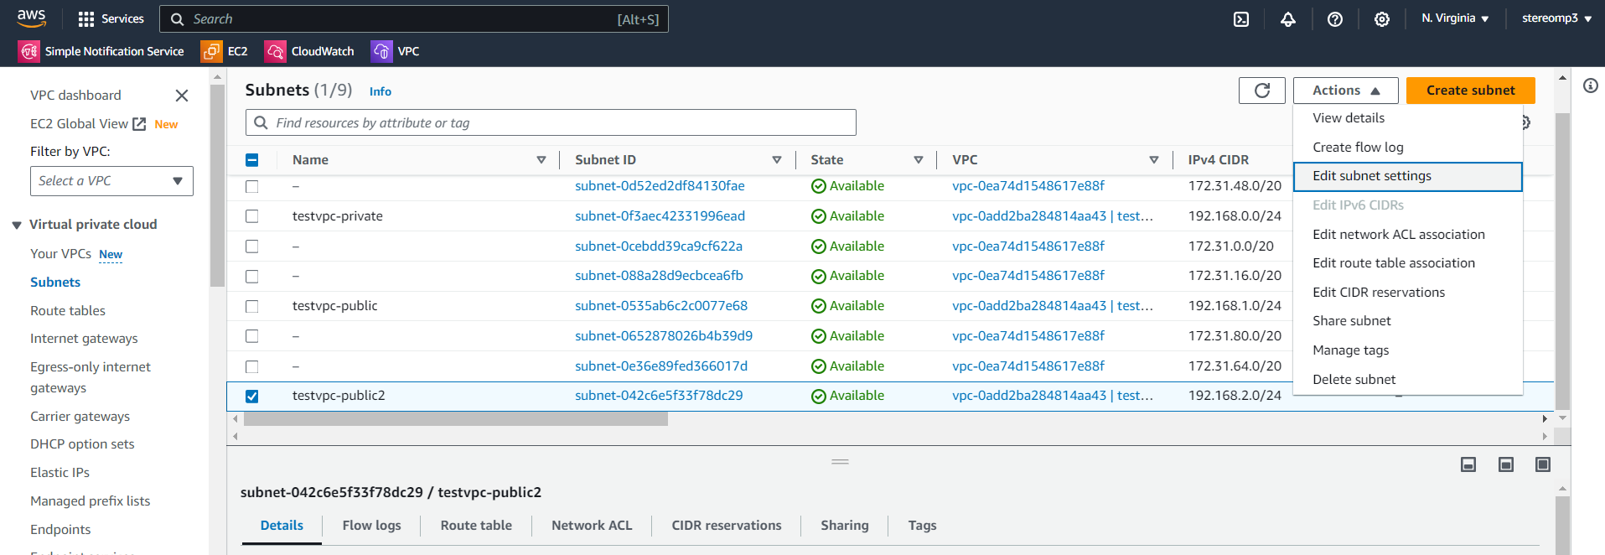1605x555 pixels.
Task: Open Your VPCs in sidebar
Action: coord(60,254)
